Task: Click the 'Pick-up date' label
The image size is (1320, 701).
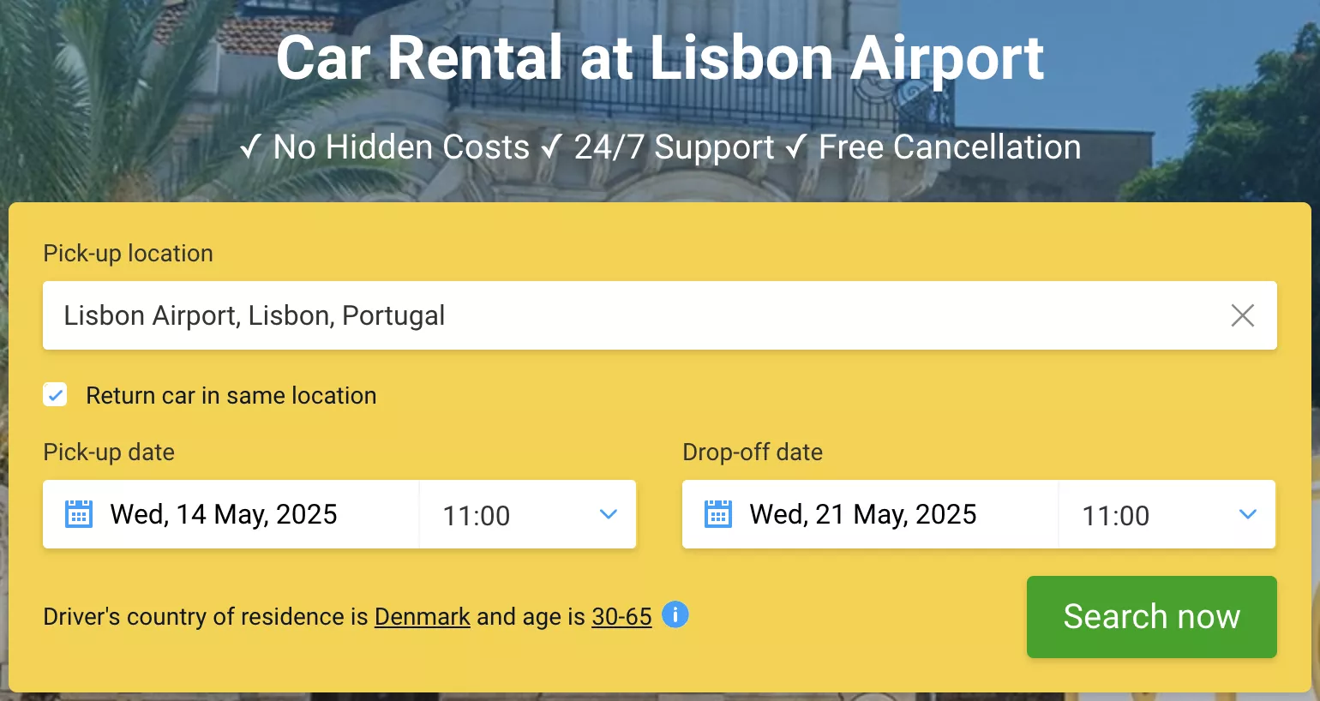Action: [109, 452]
